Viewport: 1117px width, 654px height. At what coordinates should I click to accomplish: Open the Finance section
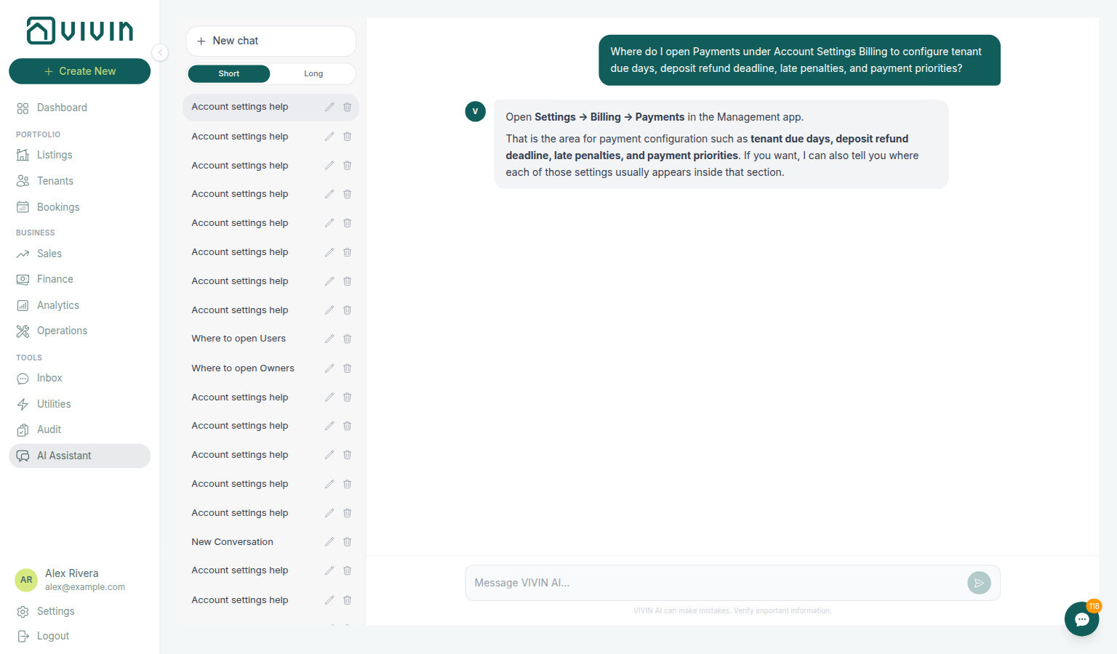pyautogui.click(x=79, y=279)
